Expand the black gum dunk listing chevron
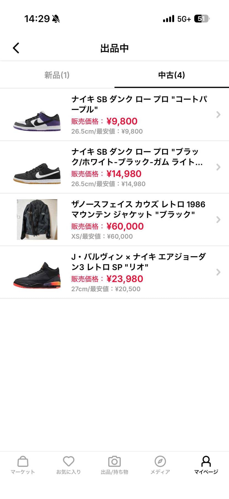This screenshot has width=229, height=499. click(218, 167)
